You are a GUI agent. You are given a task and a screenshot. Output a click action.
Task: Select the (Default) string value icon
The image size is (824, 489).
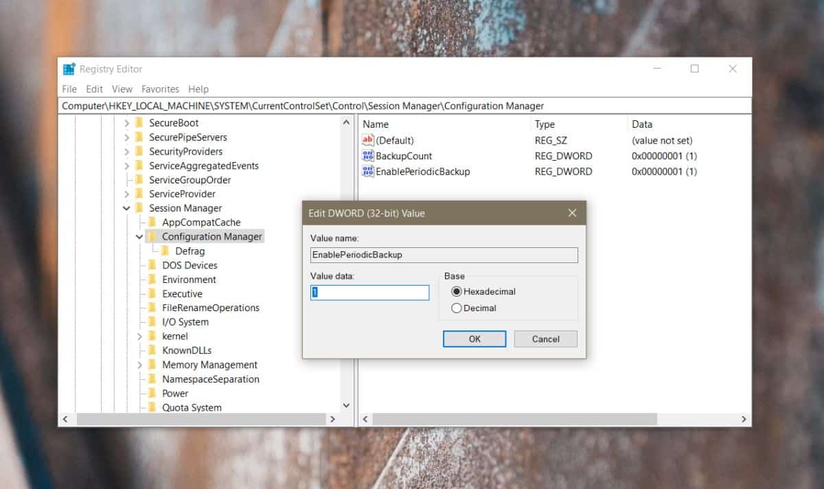pos(367,140)
